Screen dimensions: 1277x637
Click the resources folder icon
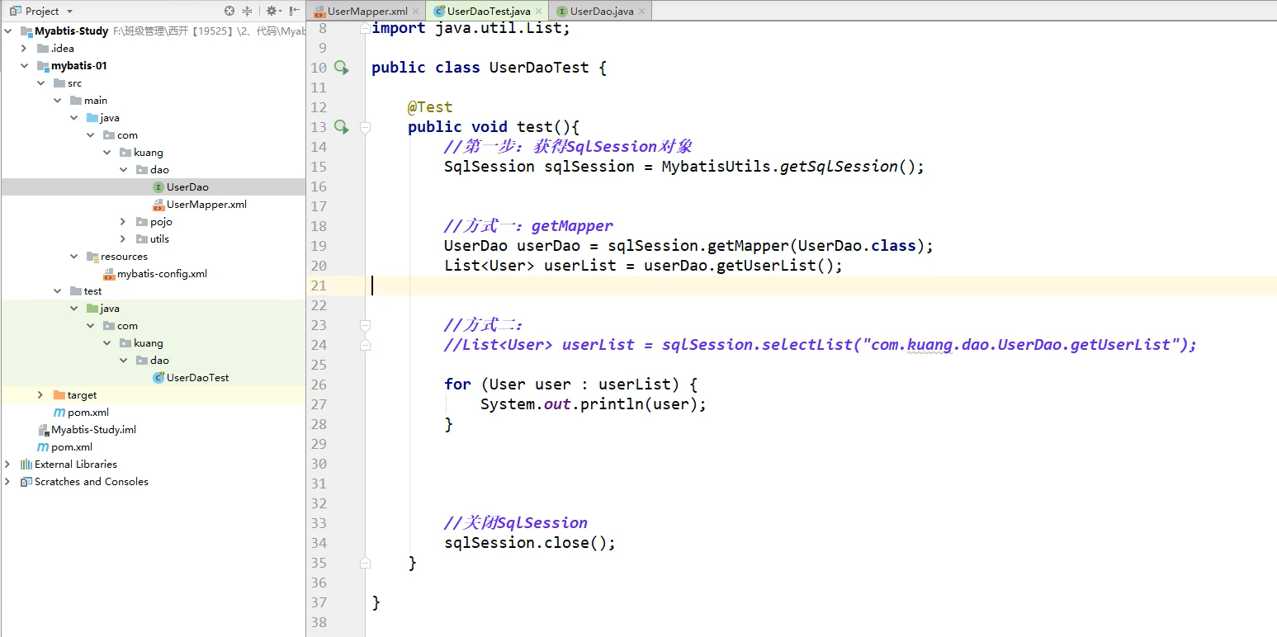pyautogui.click(x=92, y=257)
